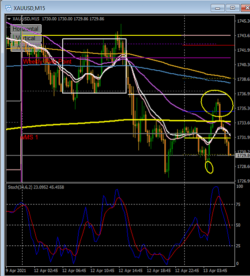Viewport: 250px width, 276px height.
Task: Click the 12 Apr 18:45 time label
Action: [x=159, y=271]
